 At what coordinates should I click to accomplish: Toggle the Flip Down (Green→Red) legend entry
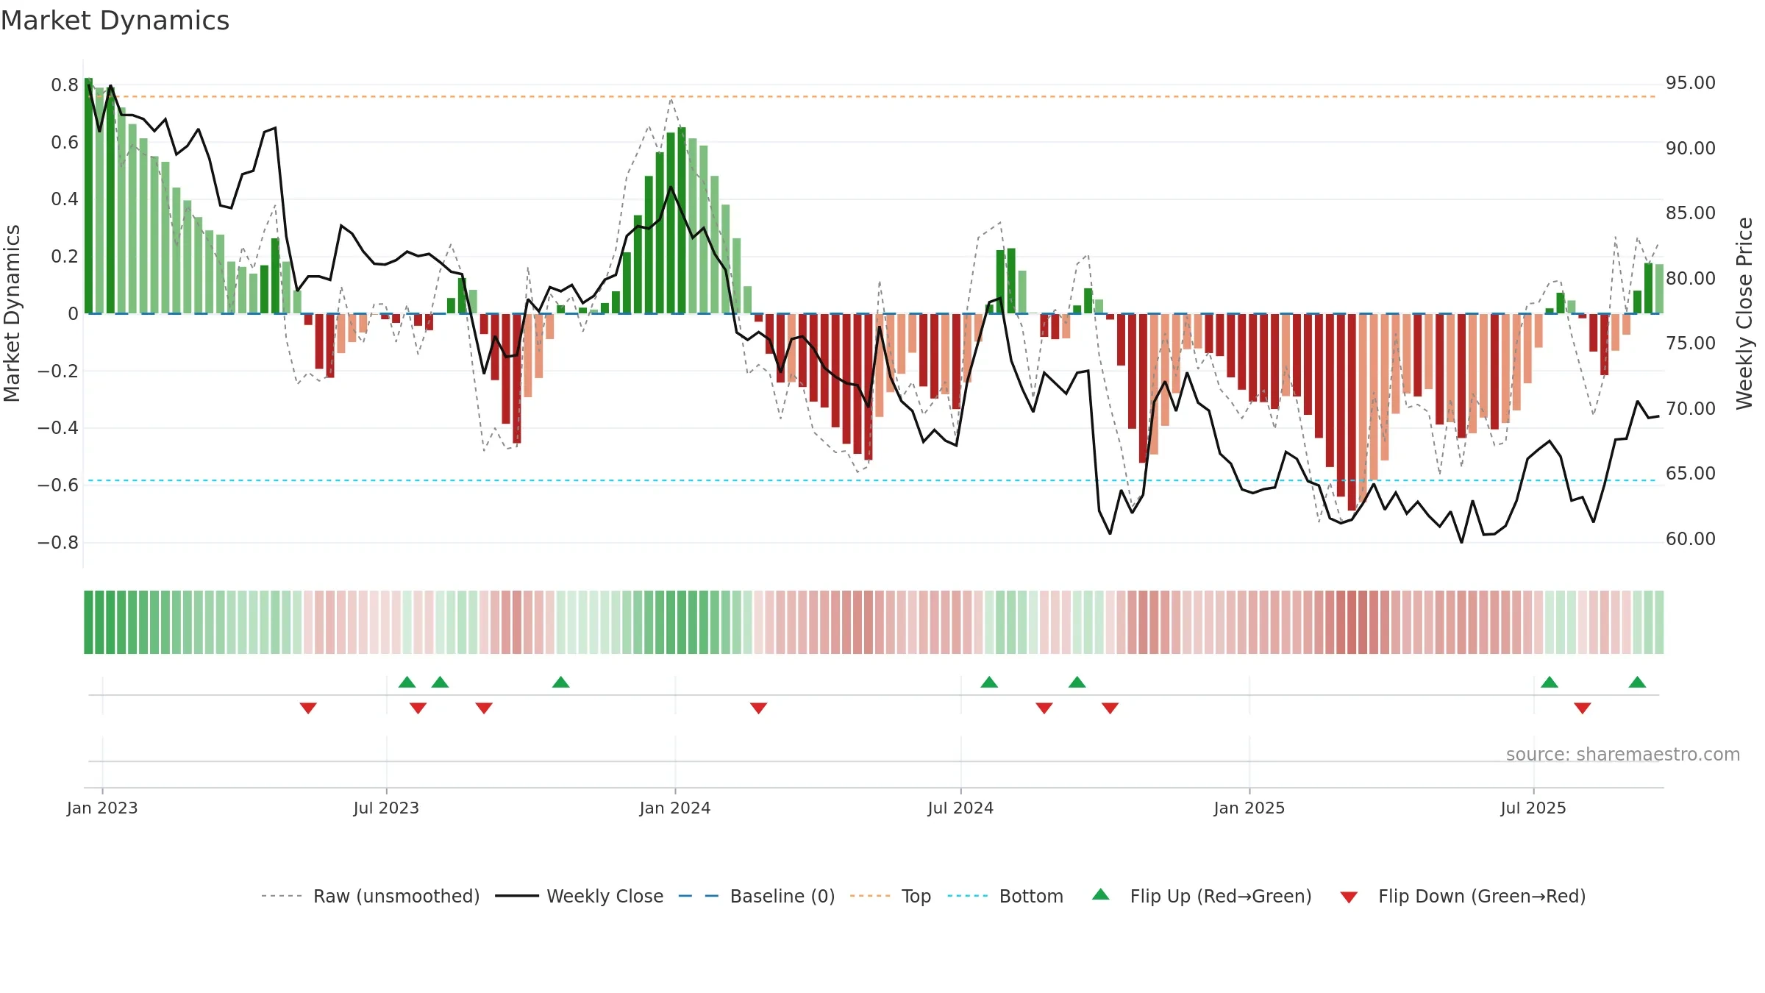pos(1463,896)
